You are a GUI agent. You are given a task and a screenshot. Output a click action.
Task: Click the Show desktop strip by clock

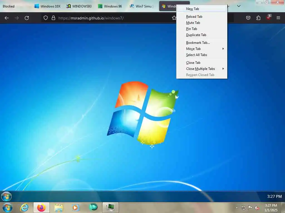(x=283, y=207)
